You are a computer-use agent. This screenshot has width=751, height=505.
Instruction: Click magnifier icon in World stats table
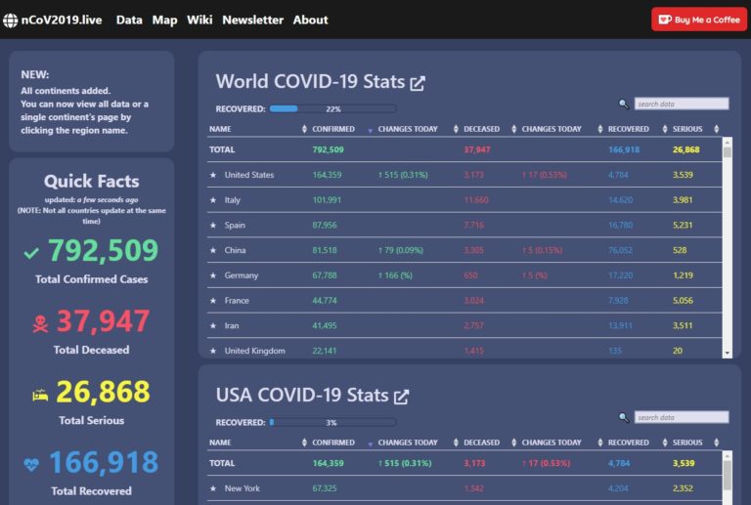[624, 105]
